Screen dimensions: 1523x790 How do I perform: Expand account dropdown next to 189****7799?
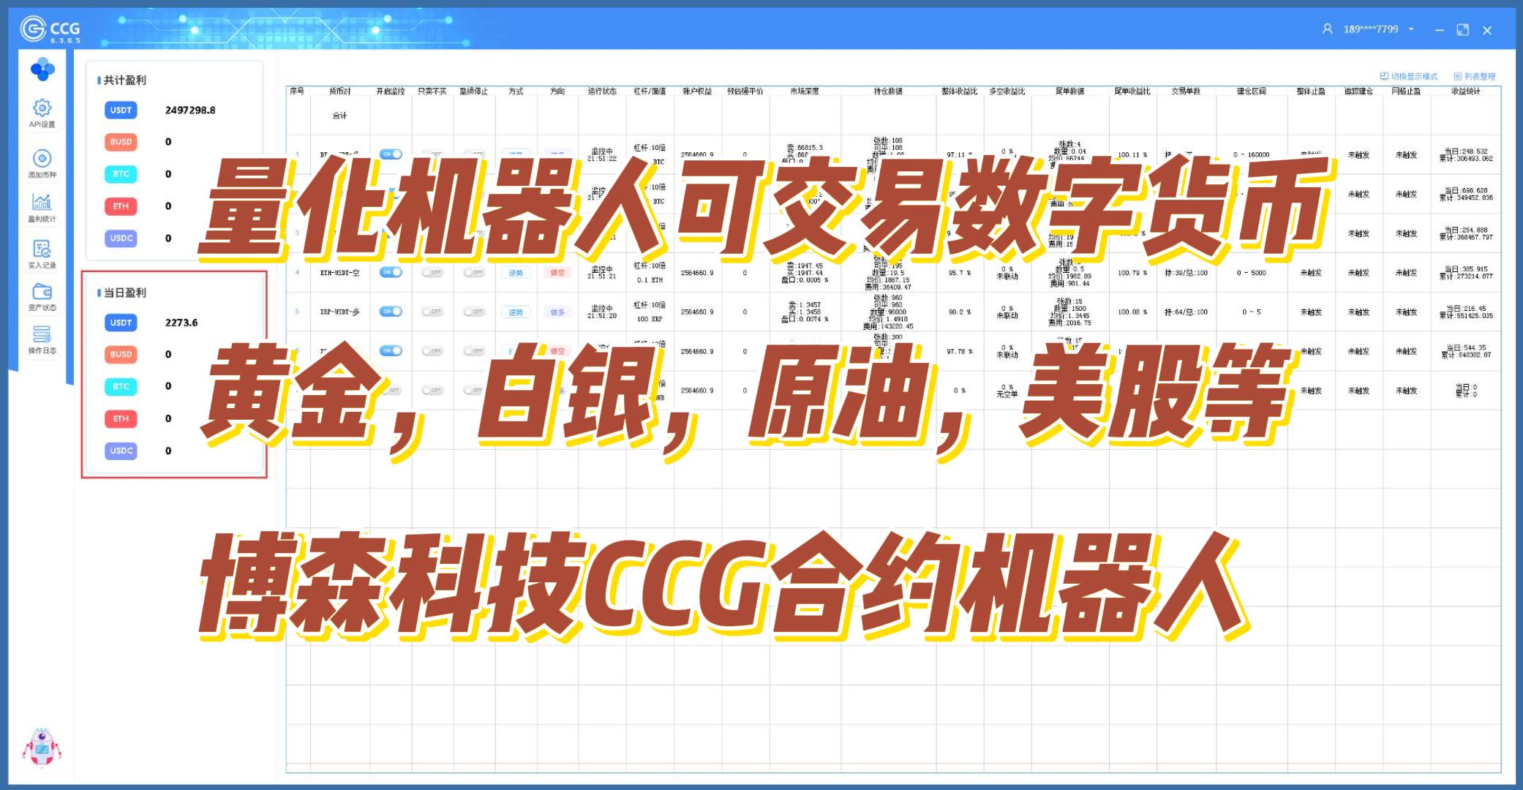pos(1411,29)
